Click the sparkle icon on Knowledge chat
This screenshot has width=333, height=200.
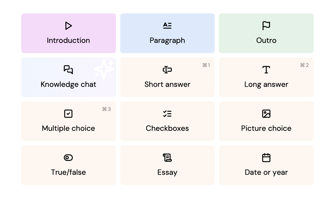pos(104,69)
